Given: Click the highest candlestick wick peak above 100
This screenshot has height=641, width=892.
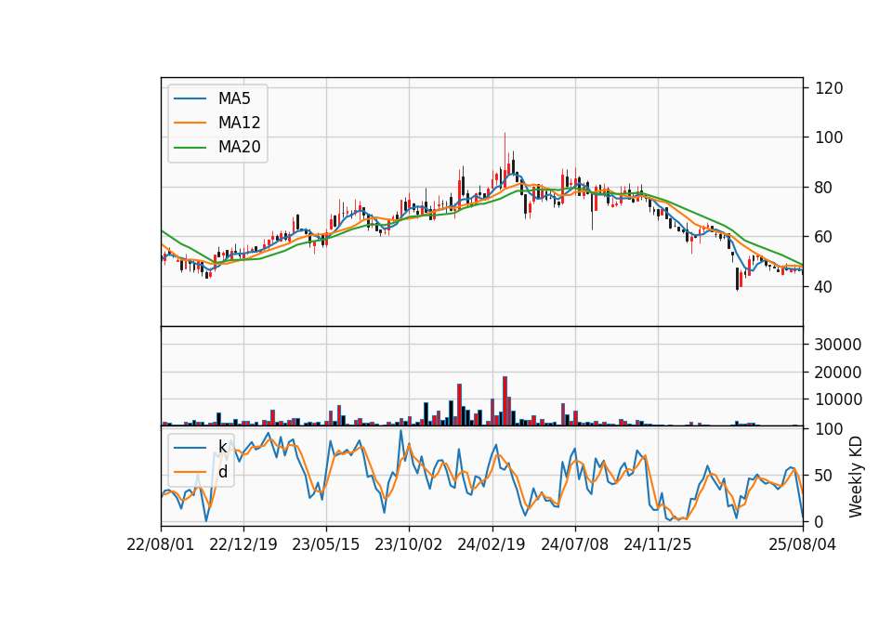Looking at the screenshot, I should (505, 134).
